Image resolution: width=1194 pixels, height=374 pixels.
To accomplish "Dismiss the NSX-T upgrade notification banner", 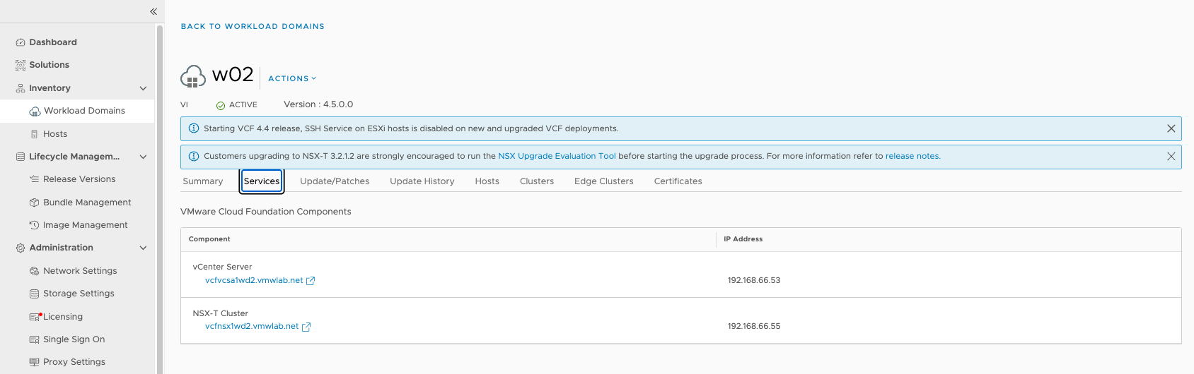I will click(x=1171, y=156).
